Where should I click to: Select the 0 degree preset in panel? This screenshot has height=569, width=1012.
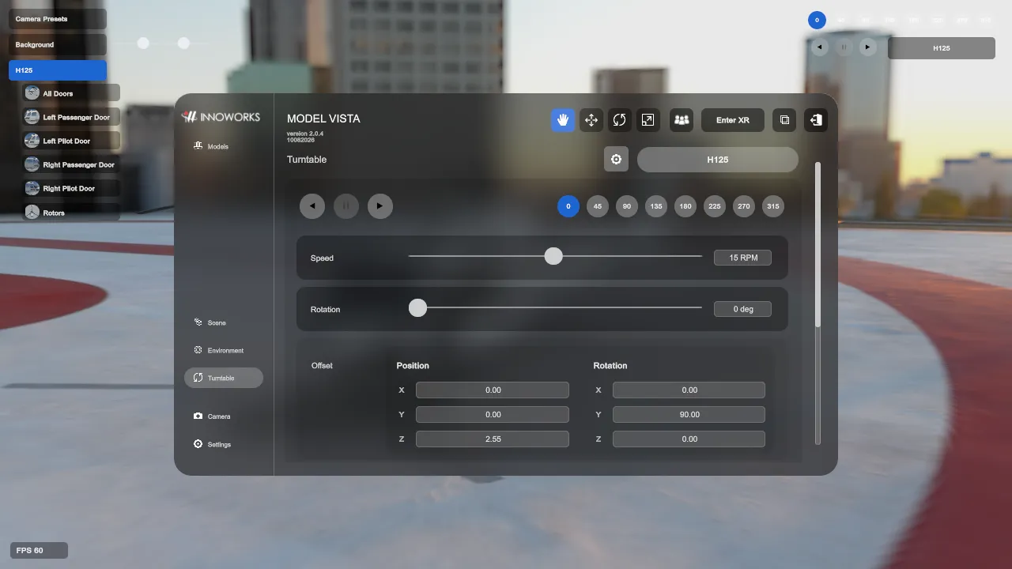pyautogui.click(x=568, y=206)
